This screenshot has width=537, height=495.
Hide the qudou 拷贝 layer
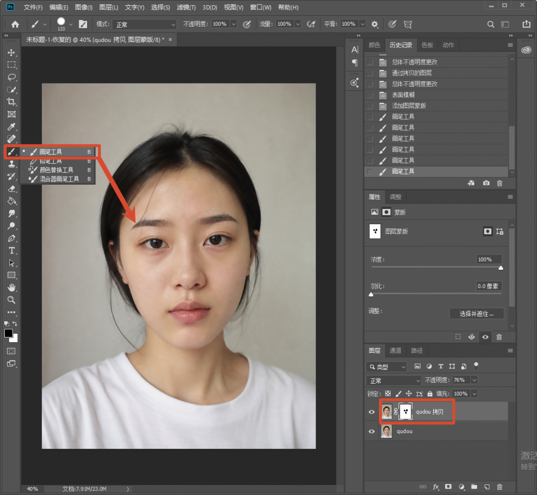click(372, 412)
